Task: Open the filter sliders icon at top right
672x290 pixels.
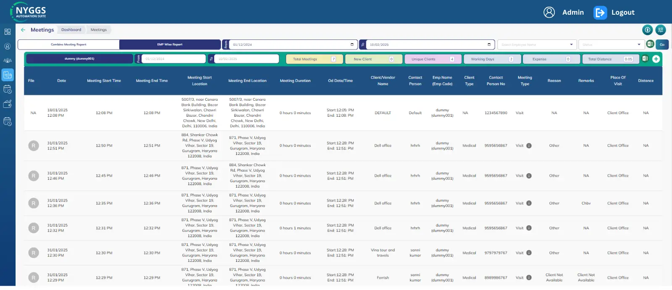Action: pyautogui.click(x=661, y=30)
